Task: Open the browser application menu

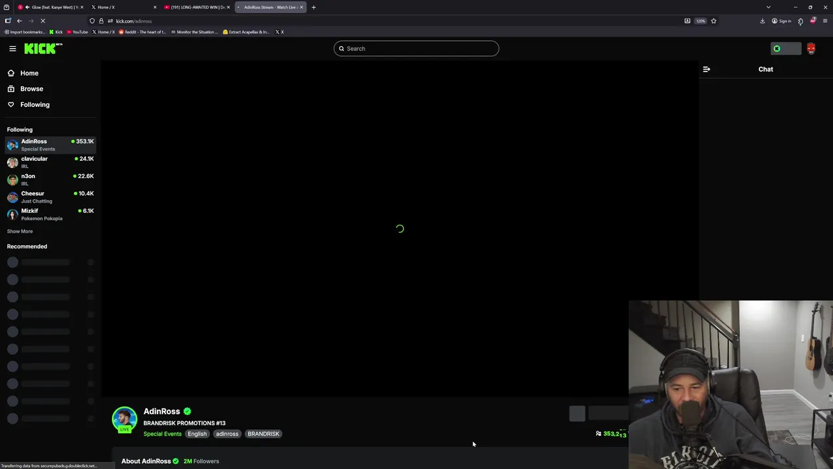Action: [825, 21]
